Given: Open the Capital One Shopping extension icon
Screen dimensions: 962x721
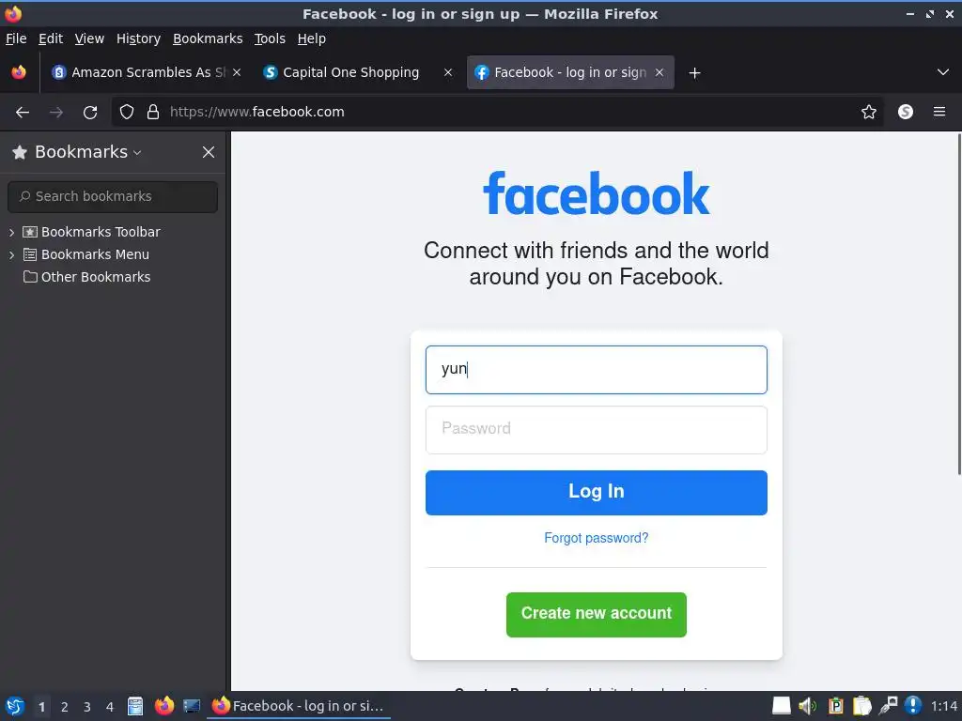Looking at the screenshot, I should coord(906,113).
